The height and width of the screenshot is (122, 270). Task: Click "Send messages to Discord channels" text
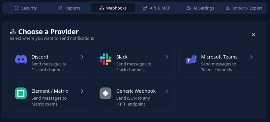(49, 67)
